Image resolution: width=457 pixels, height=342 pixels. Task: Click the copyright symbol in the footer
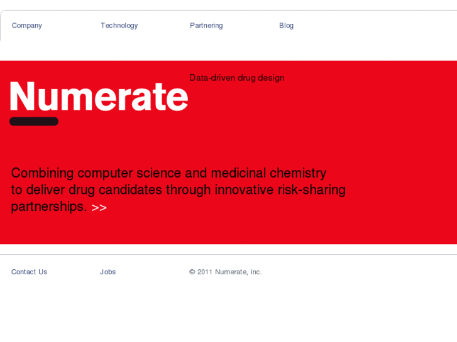[192, 272]
